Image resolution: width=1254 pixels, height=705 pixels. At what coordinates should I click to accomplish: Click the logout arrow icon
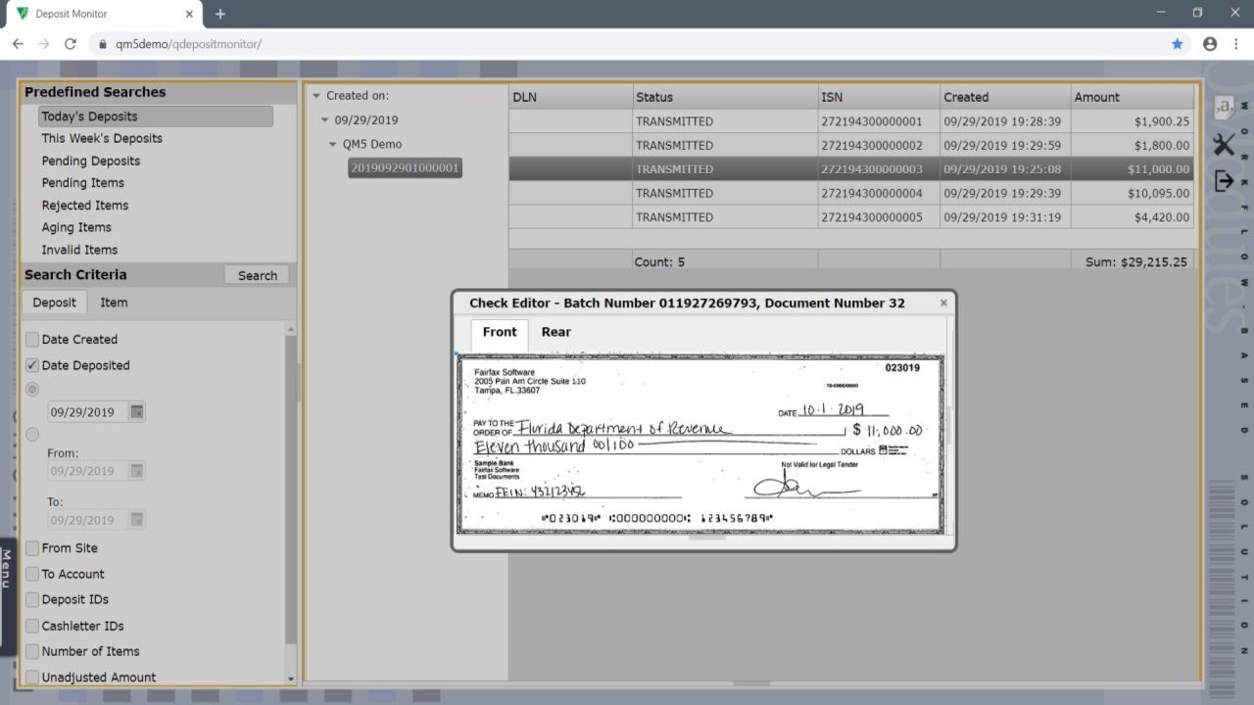coord(1224,180)
